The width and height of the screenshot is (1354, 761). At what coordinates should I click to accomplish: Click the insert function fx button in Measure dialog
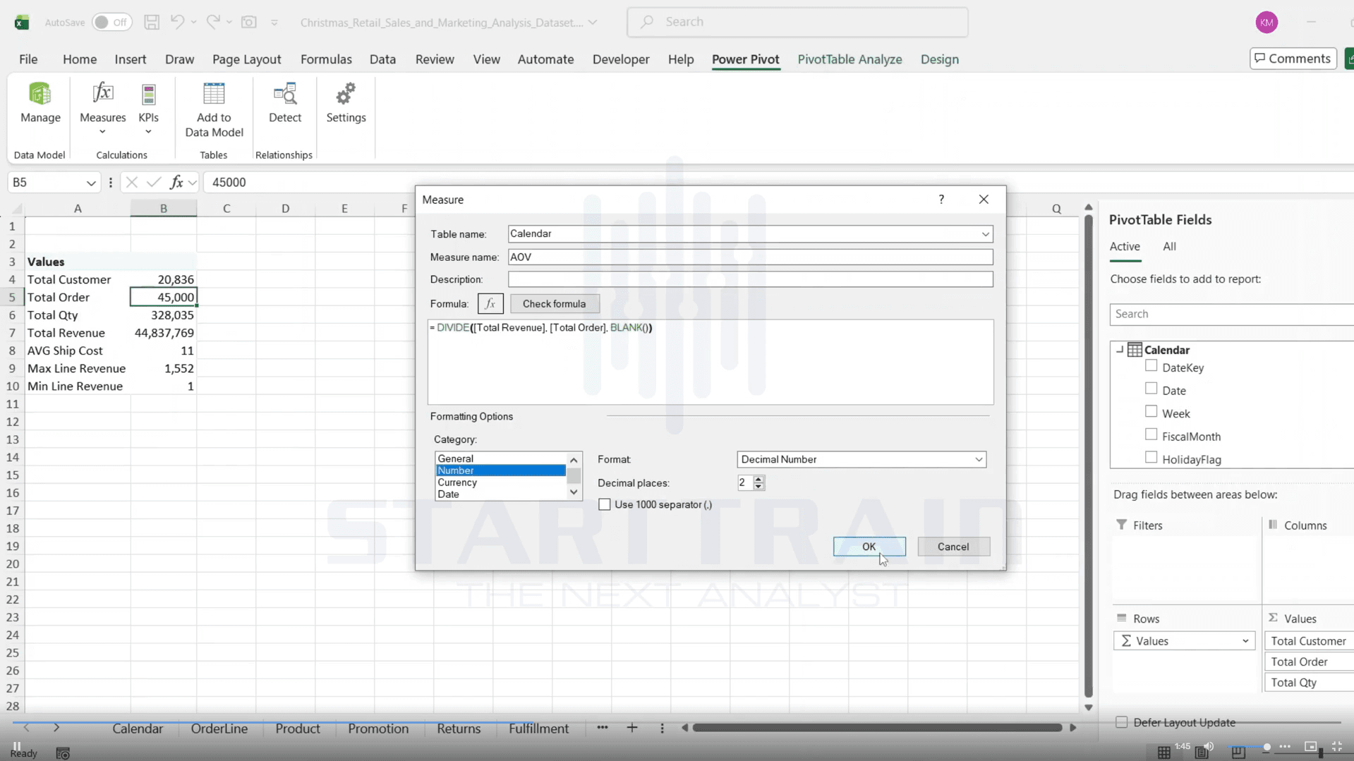point(490,304)
